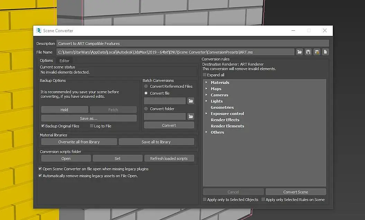Click the Convert folder path input field
The width and height of the screenshot is (365, 220).
(165, 116)
